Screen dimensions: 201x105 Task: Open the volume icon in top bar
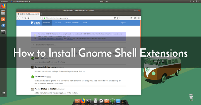[193, 1]
